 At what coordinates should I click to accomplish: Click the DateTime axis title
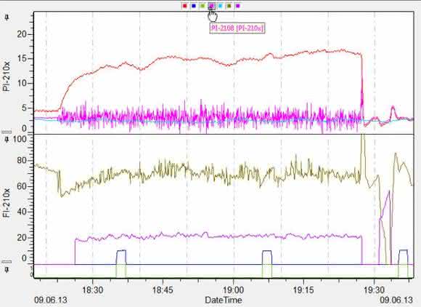point(223,300)
